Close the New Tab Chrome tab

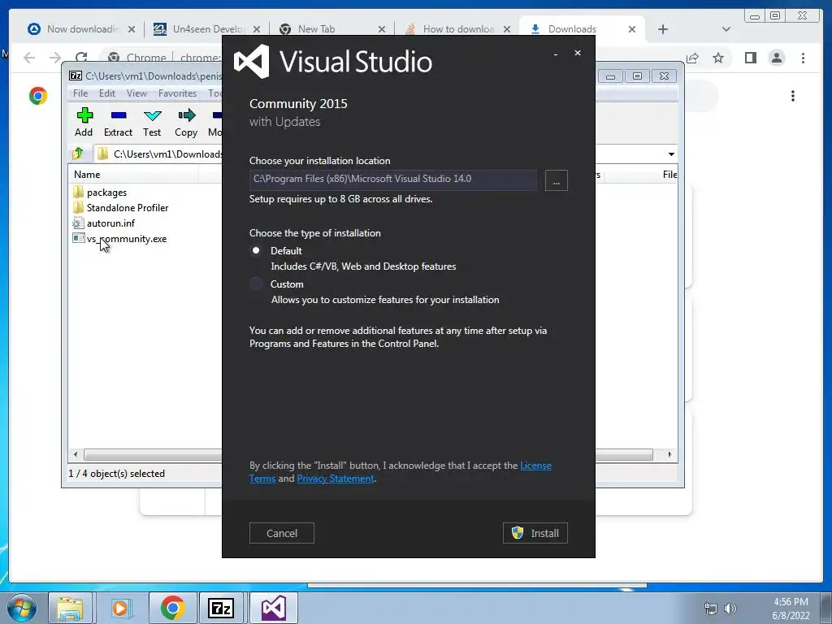(382, 29)
